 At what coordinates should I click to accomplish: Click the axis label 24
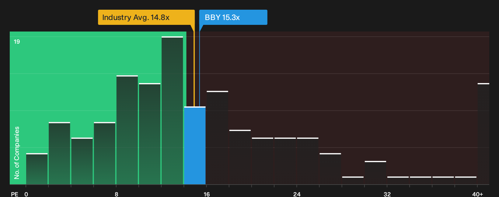coord(297,194)
